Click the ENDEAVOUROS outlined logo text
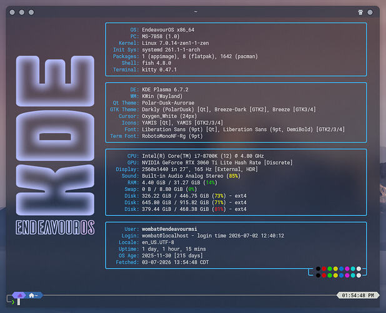Image resolution: width=386 pixels, height=313 pixels. pyautogui.click(x=55, y=227)
